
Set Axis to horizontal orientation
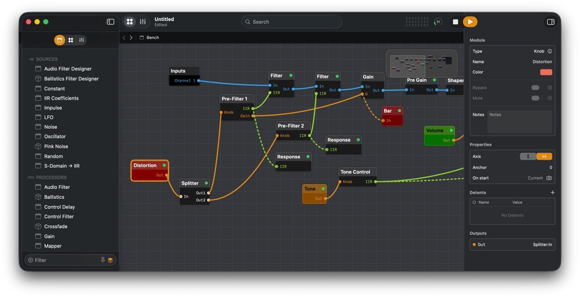pyautogui.click(x=544, y=157)
